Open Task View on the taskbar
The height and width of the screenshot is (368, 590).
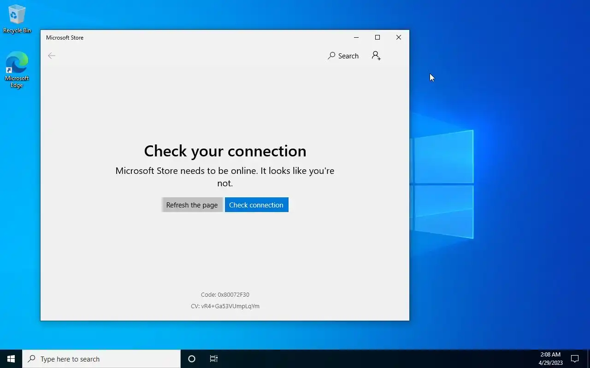(x=214, y=359)
